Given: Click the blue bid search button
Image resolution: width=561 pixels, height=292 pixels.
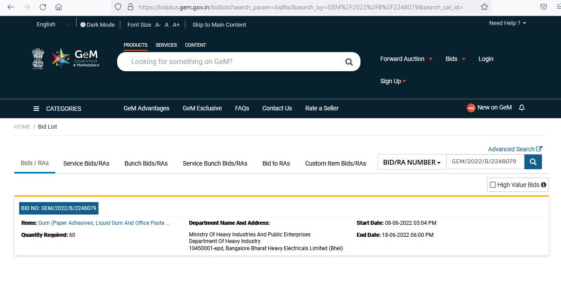Looking at the screenshot, I should [x=533, y=162].
